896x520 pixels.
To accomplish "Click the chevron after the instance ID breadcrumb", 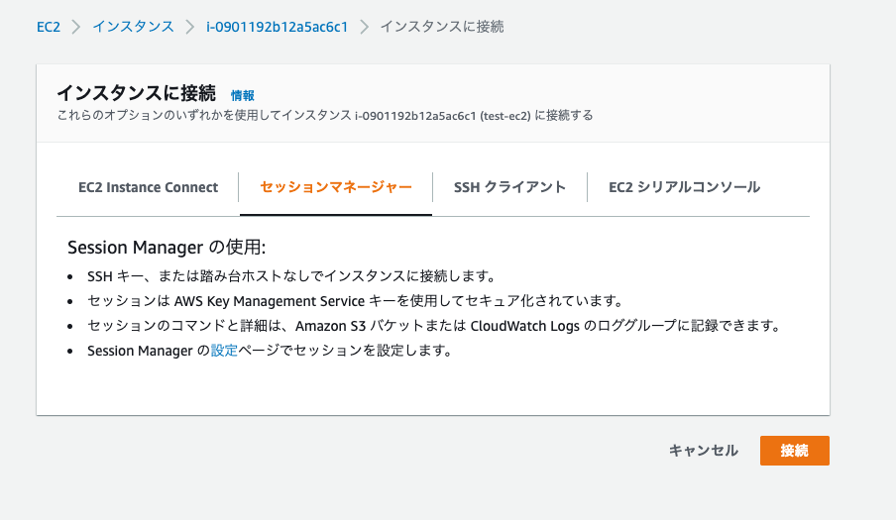I will tap(364, 27).
